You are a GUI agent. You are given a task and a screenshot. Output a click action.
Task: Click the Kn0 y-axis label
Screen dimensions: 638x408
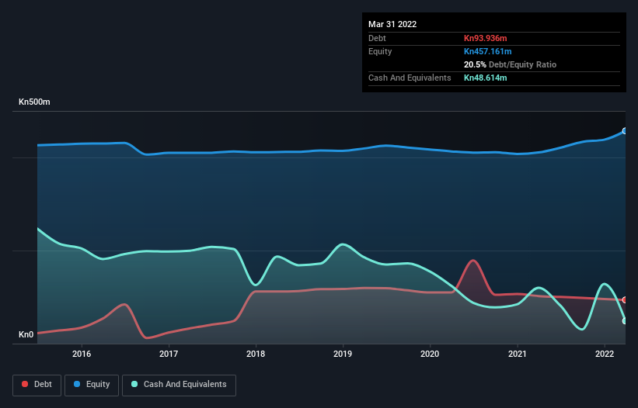(x=26, y=334)
